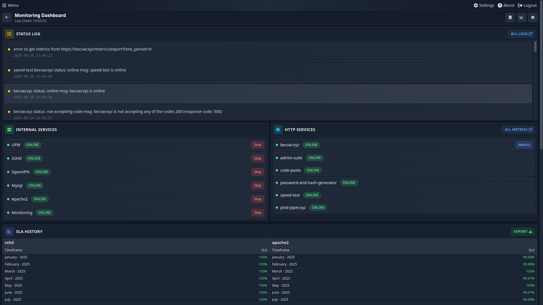The image size is (543, 305).
Task: Click the SLA History bar-chart icon
Action: pyautogui.click(x=9, y=231)
